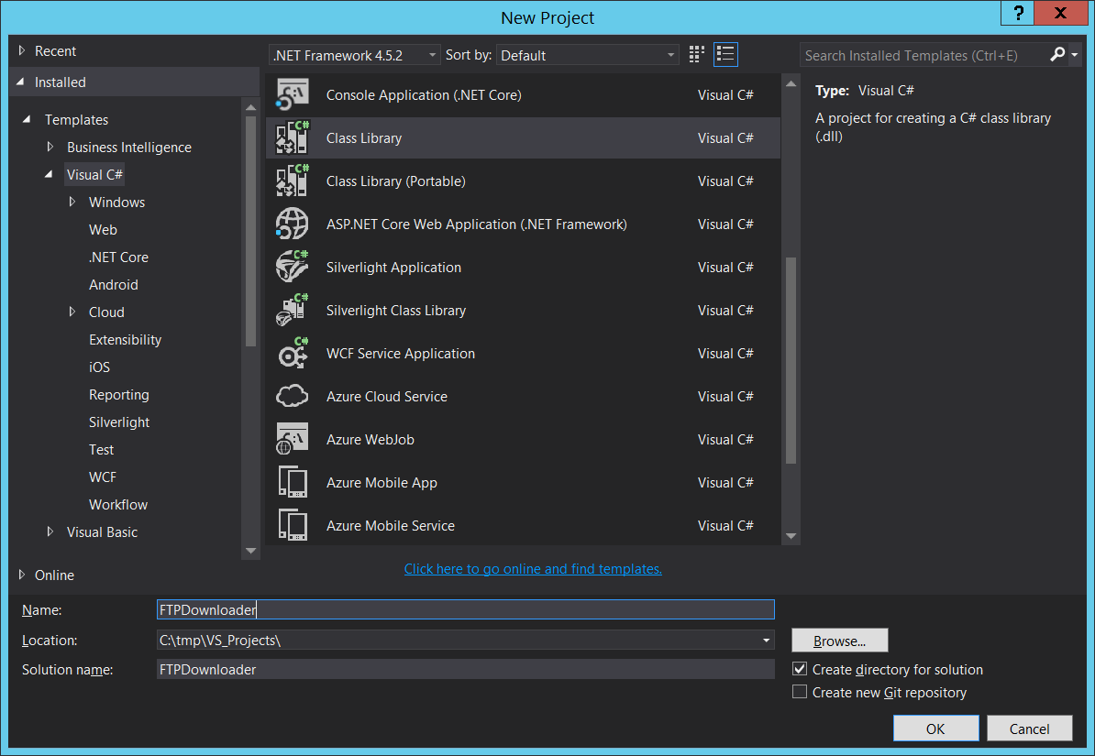Click the Azure WebJob template icon

pos(292,439)
